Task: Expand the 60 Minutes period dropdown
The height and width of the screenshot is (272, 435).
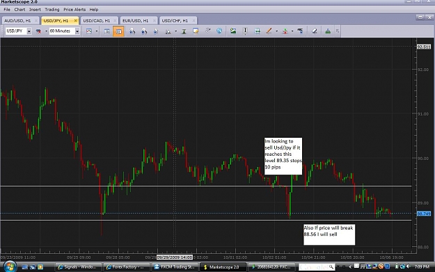Action: [77, 31]
